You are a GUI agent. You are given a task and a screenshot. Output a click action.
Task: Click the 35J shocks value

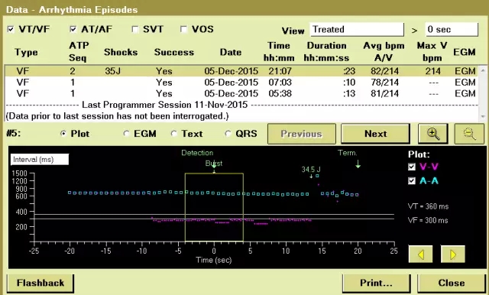pos(112,71)
